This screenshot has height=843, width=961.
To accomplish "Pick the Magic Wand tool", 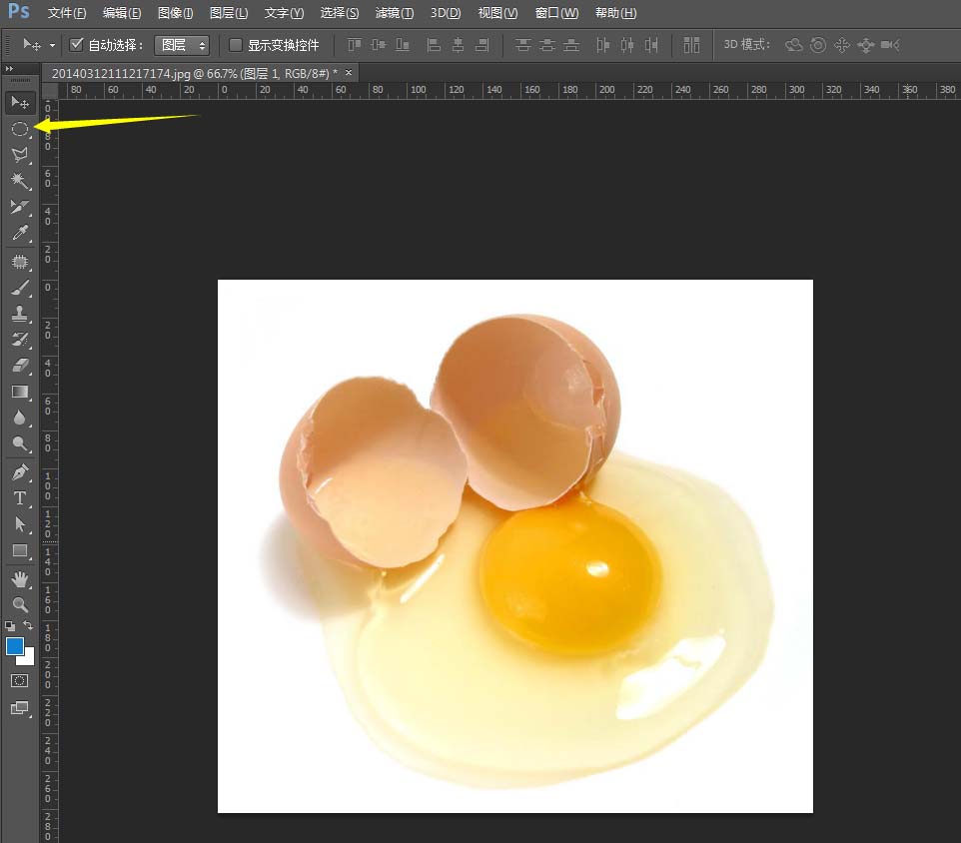I will coord(19,181).
